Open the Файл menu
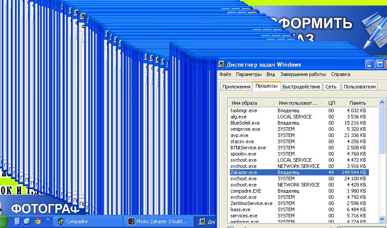 (x=225, y=74)
